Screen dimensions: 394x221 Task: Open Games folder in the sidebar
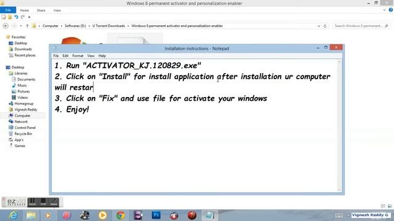click(20, 146)
